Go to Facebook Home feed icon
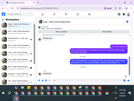134x101 pixels. [x=43, y=14]
